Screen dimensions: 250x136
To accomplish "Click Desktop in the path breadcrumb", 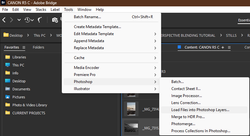I will (x=16, y=35).
